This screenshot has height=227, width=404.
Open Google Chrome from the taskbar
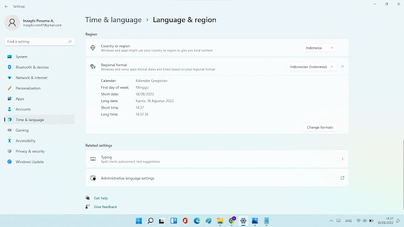pyautogui.click(x=232, y=221)
